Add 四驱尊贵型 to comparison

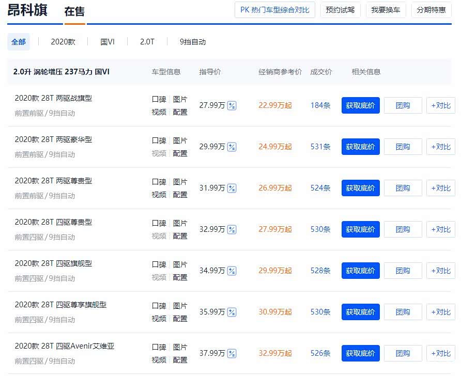click(441, 229)
